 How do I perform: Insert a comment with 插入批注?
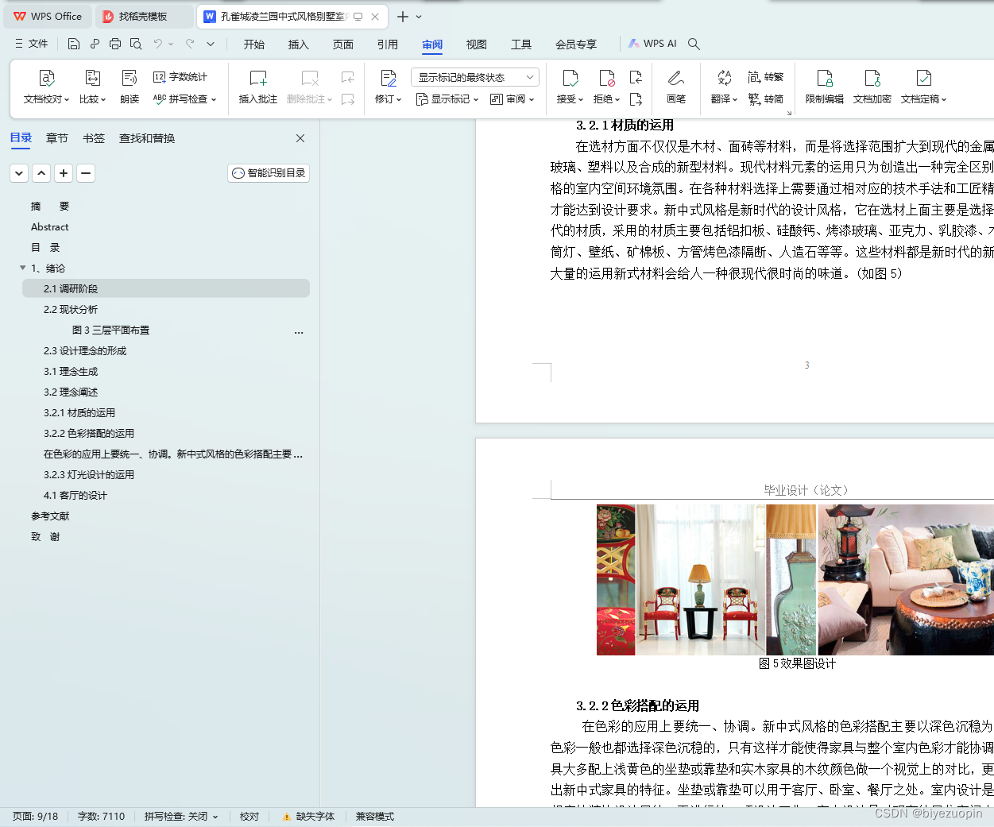tap(258, 87)
